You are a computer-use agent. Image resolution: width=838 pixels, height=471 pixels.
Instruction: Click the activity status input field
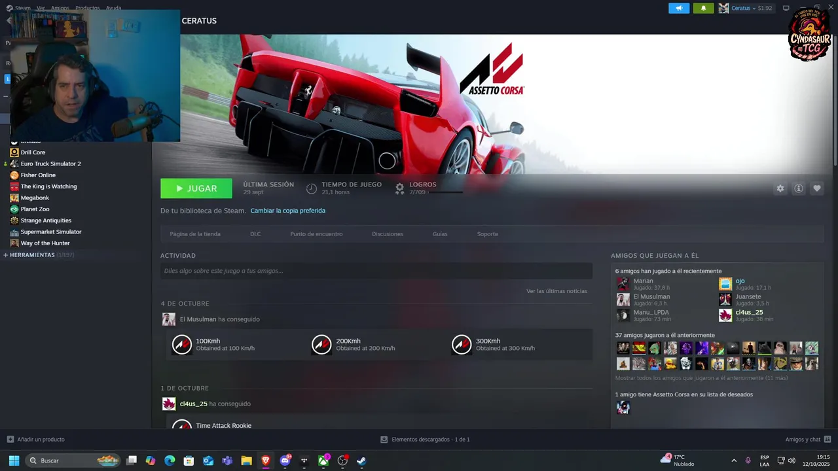pyautogui.click(x=376, y=271)
